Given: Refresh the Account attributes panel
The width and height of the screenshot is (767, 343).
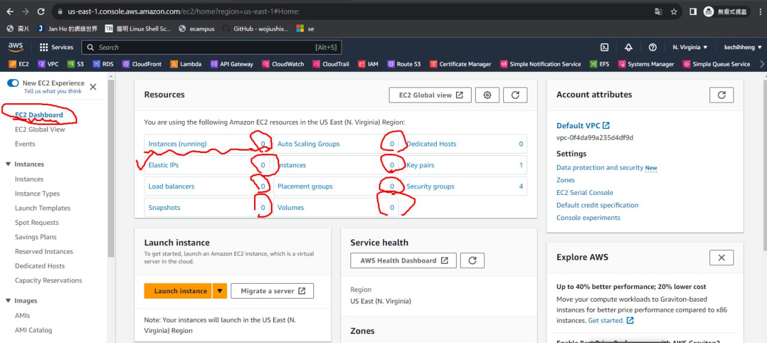Looking at the screenshot, I should 721,95.
